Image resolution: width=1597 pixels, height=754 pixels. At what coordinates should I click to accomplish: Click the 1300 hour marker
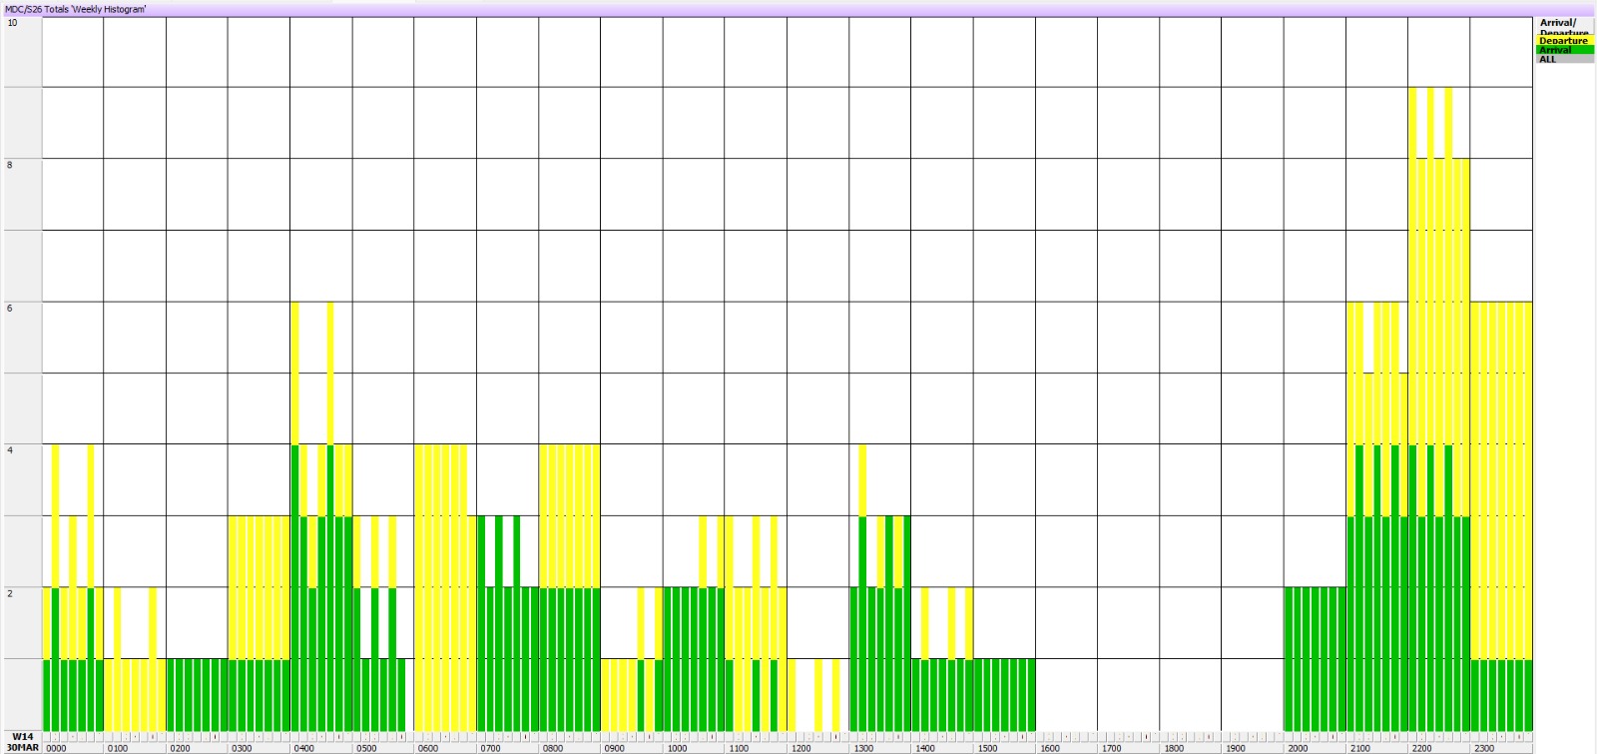pyautogui.click(x=863, y=748)
